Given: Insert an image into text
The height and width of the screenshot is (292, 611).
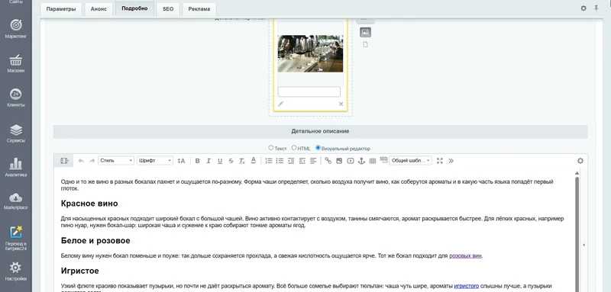Looking at the screenshot, I should pos(339,161).
